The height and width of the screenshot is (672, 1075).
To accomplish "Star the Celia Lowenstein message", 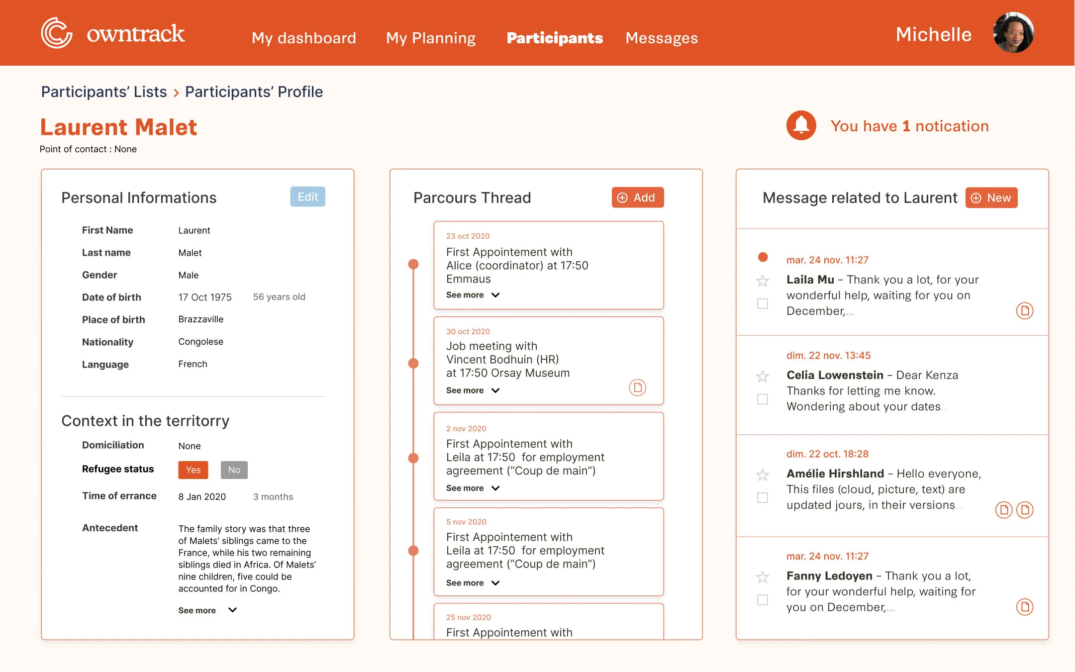I will [762, 377].
